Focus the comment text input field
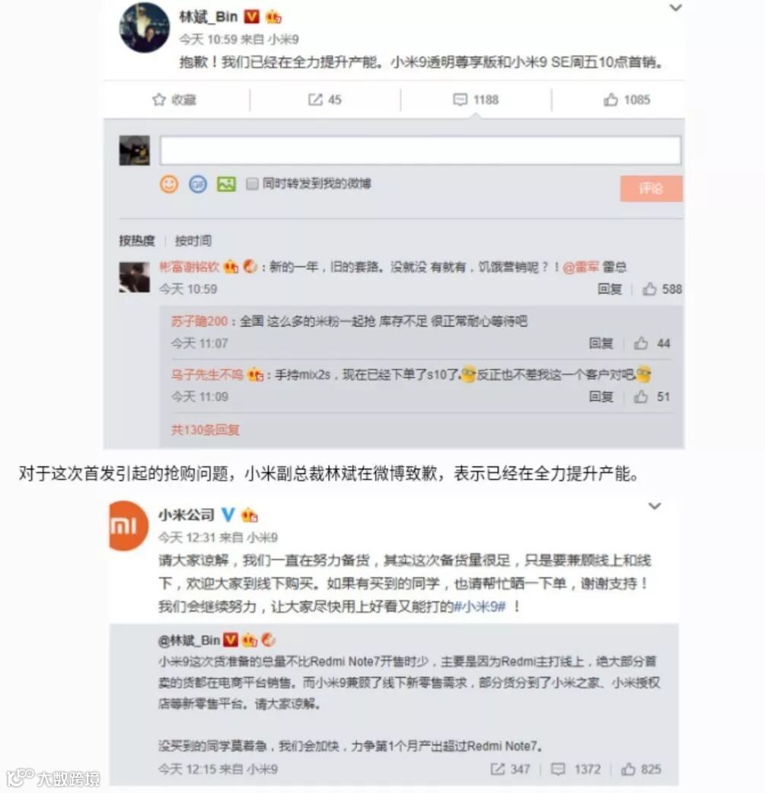Viewport: 765px width, 793px height. point(420,150)
